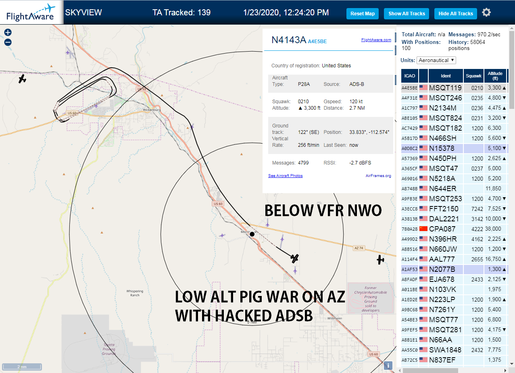Click the scroll-right arrow under the table

(x=506, y=370)
